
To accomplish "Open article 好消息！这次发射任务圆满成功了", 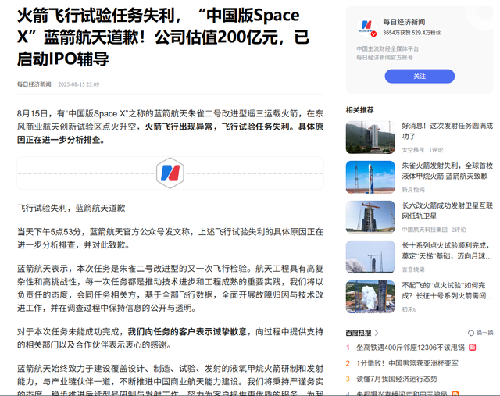I will pos(447,131).
